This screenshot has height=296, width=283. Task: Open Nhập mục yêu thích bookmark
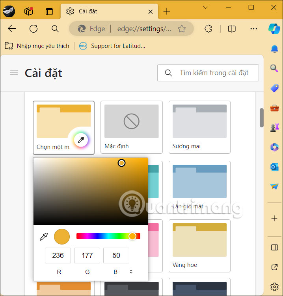click(x=37, y=46)
